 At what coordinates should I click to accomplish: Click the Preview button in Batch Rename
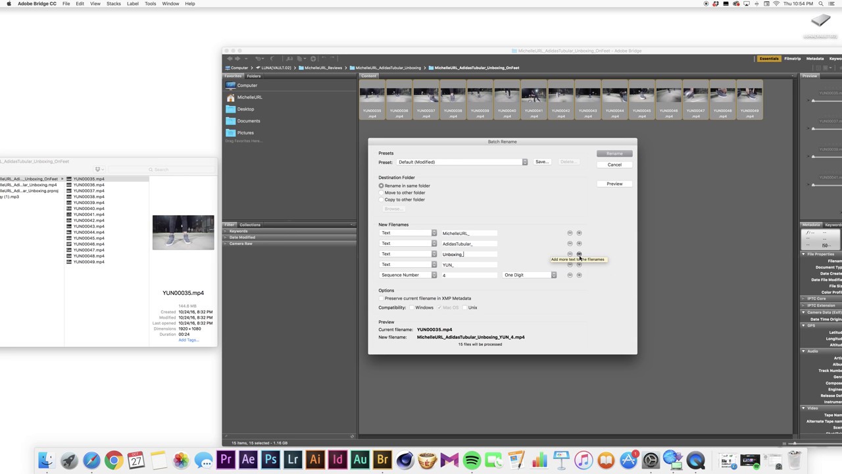[x=614, y=184]
